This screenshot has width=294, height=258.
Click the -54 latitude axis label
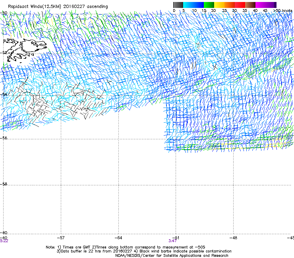[4, 94]
